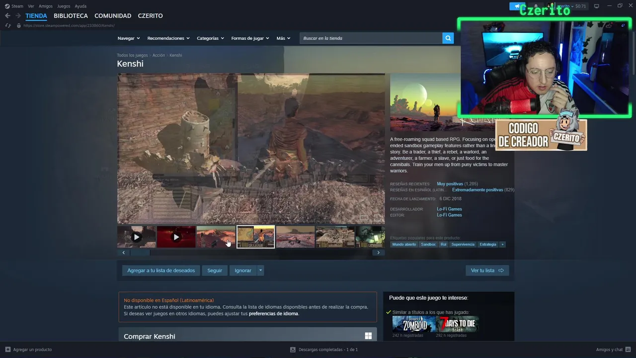Expand the Formas de jugar menu
The image size is (636, 358).
250,38
